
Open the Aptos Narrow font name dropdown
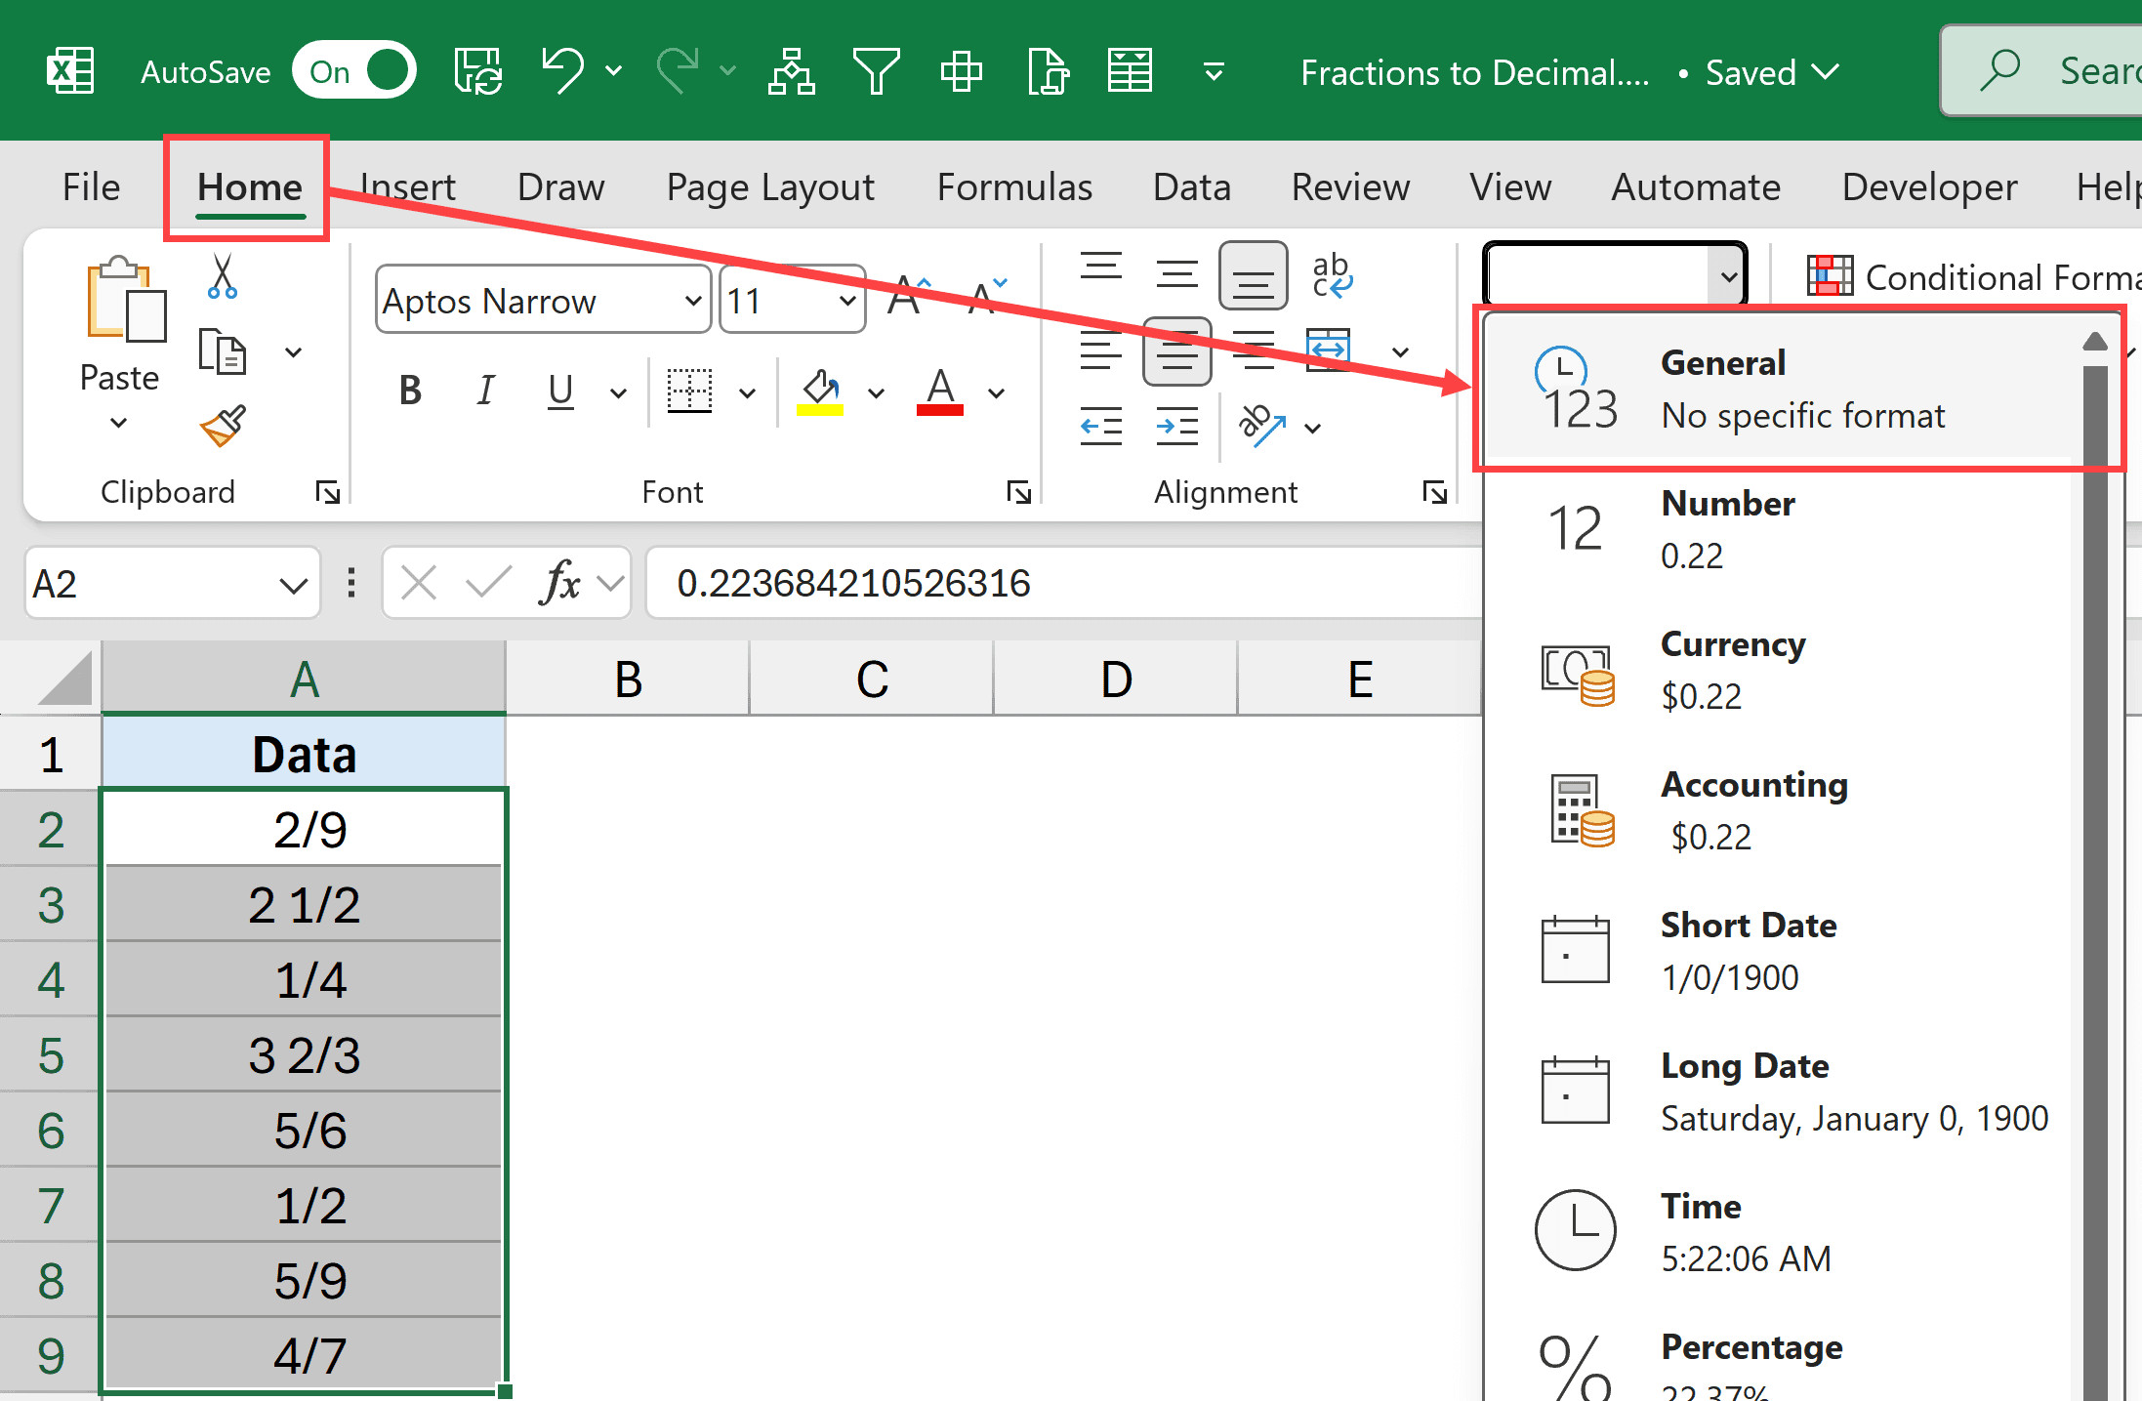coord(692,301)
